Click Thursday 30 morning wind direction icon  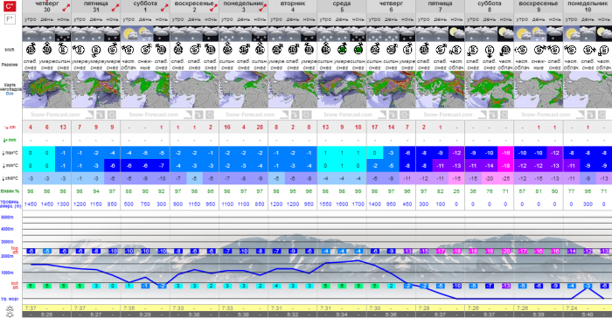point(31,50)
